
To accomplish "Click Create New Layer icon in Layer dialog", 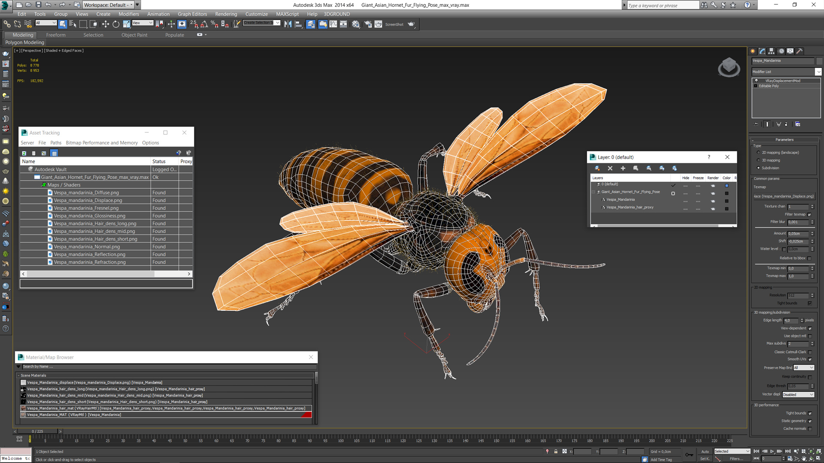I will point(597,168).
